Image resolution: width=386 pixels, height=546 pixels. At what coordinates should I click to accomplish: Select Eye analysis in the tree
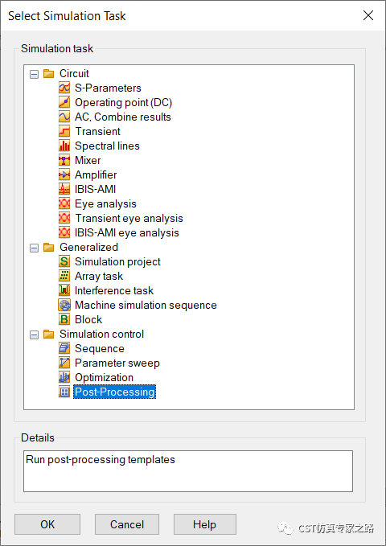coord(105,203)
